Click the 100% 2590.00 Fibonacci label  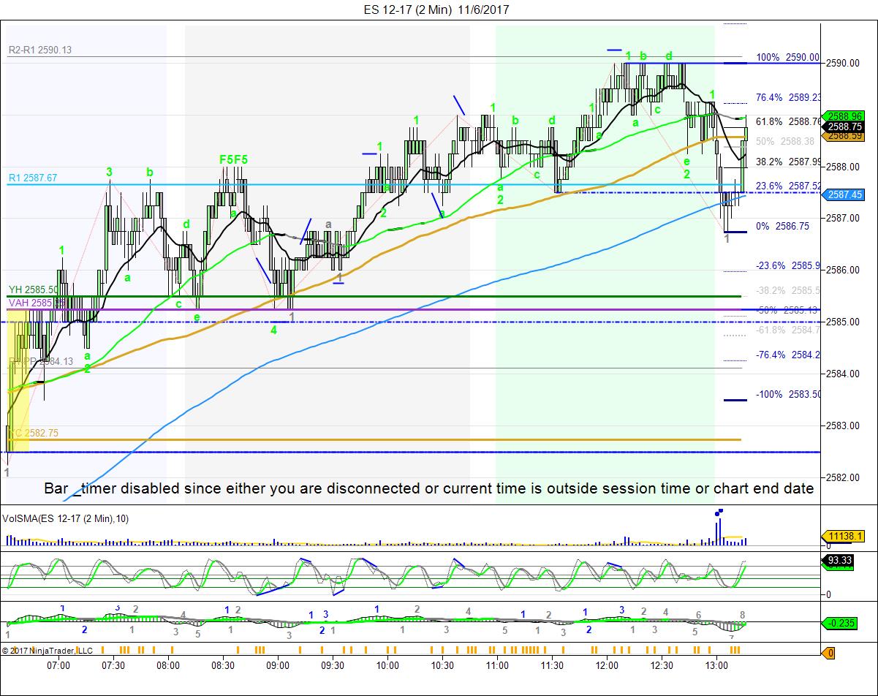(x=787, y=57)
